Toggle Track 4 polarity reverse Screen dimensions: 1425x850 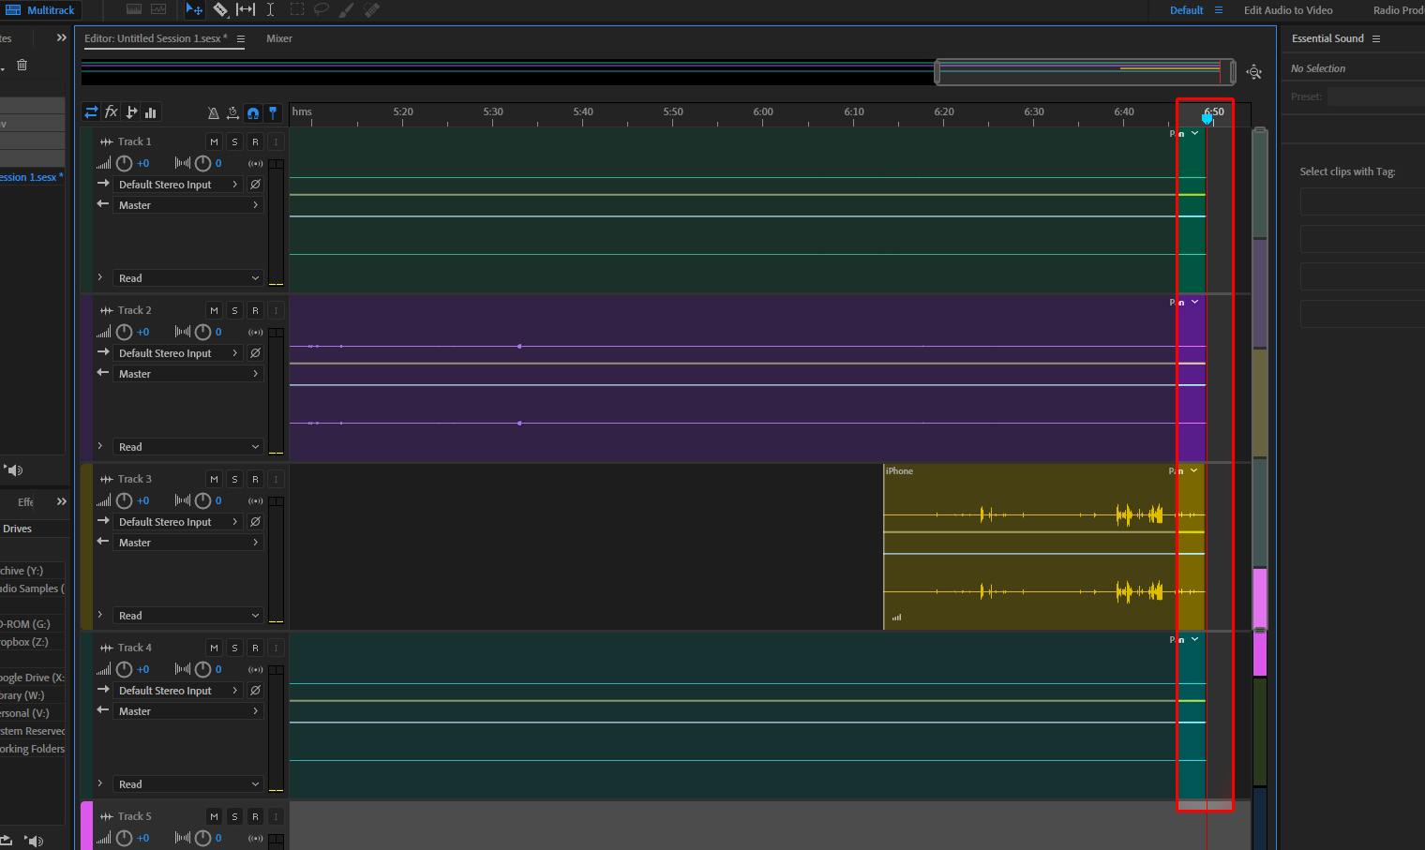255,691
